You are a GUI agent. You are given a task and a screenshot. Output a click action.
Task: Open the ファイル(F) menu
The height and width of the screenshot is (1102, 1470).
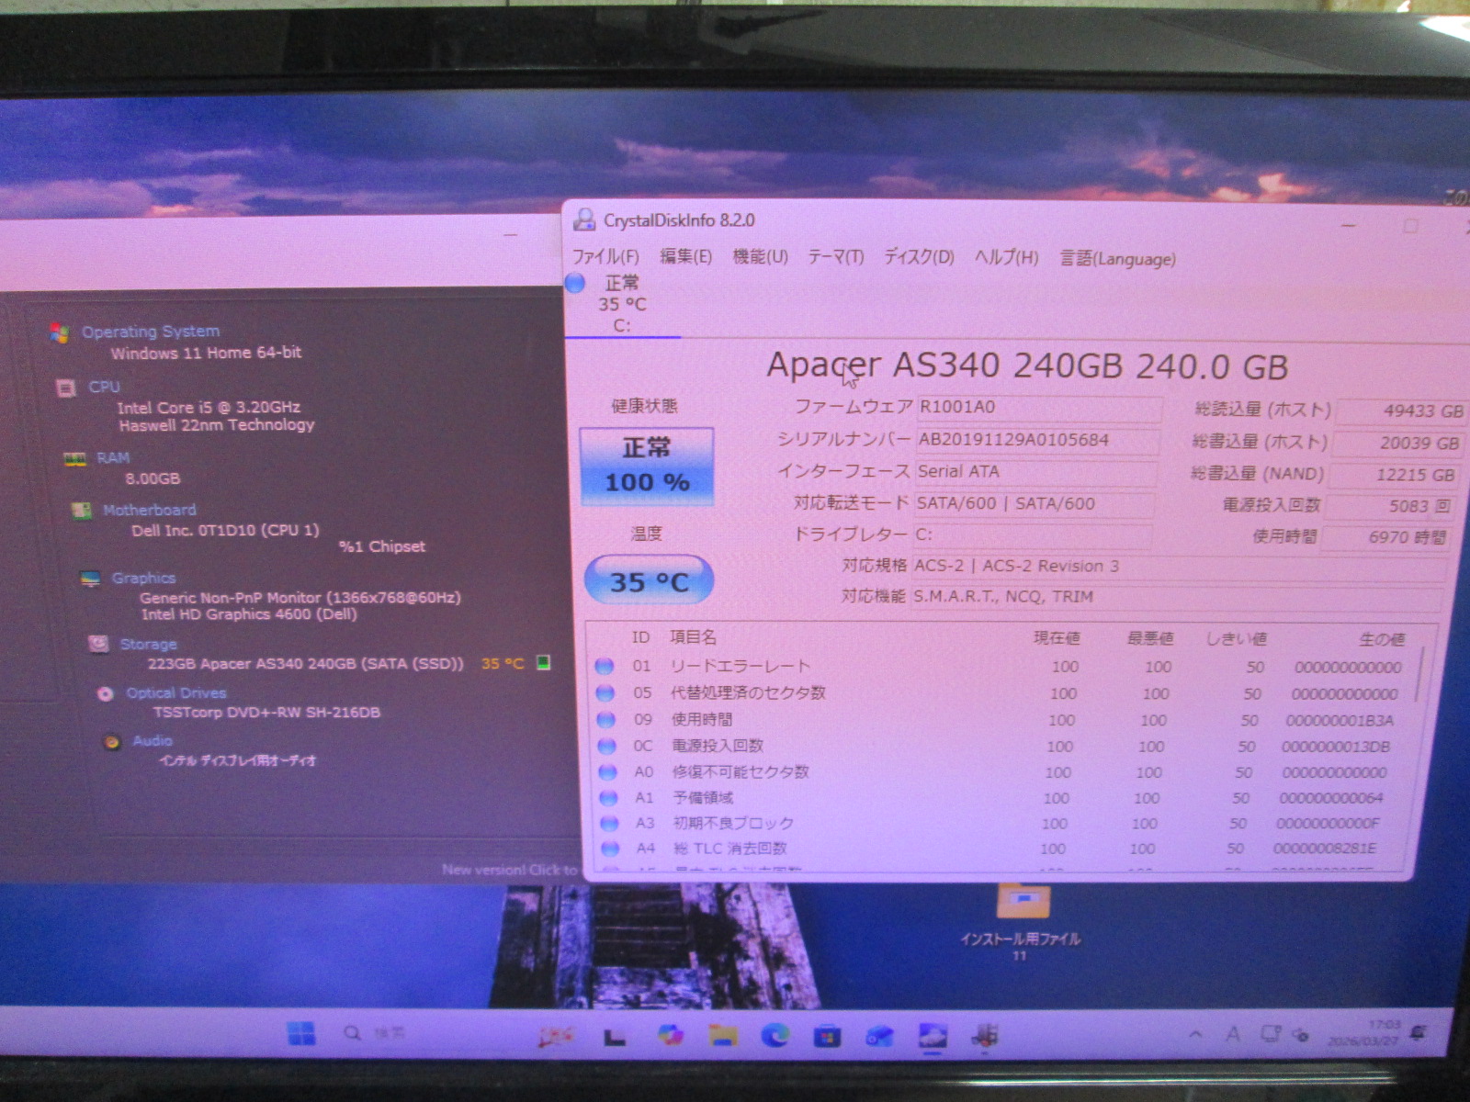[605, 257]
